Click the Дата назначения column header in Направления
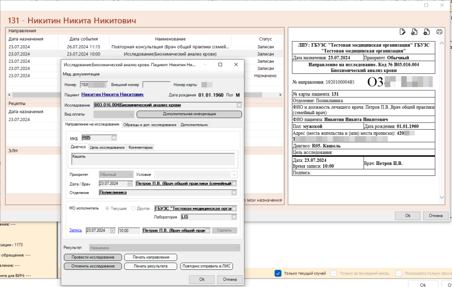 coord(26,39)
